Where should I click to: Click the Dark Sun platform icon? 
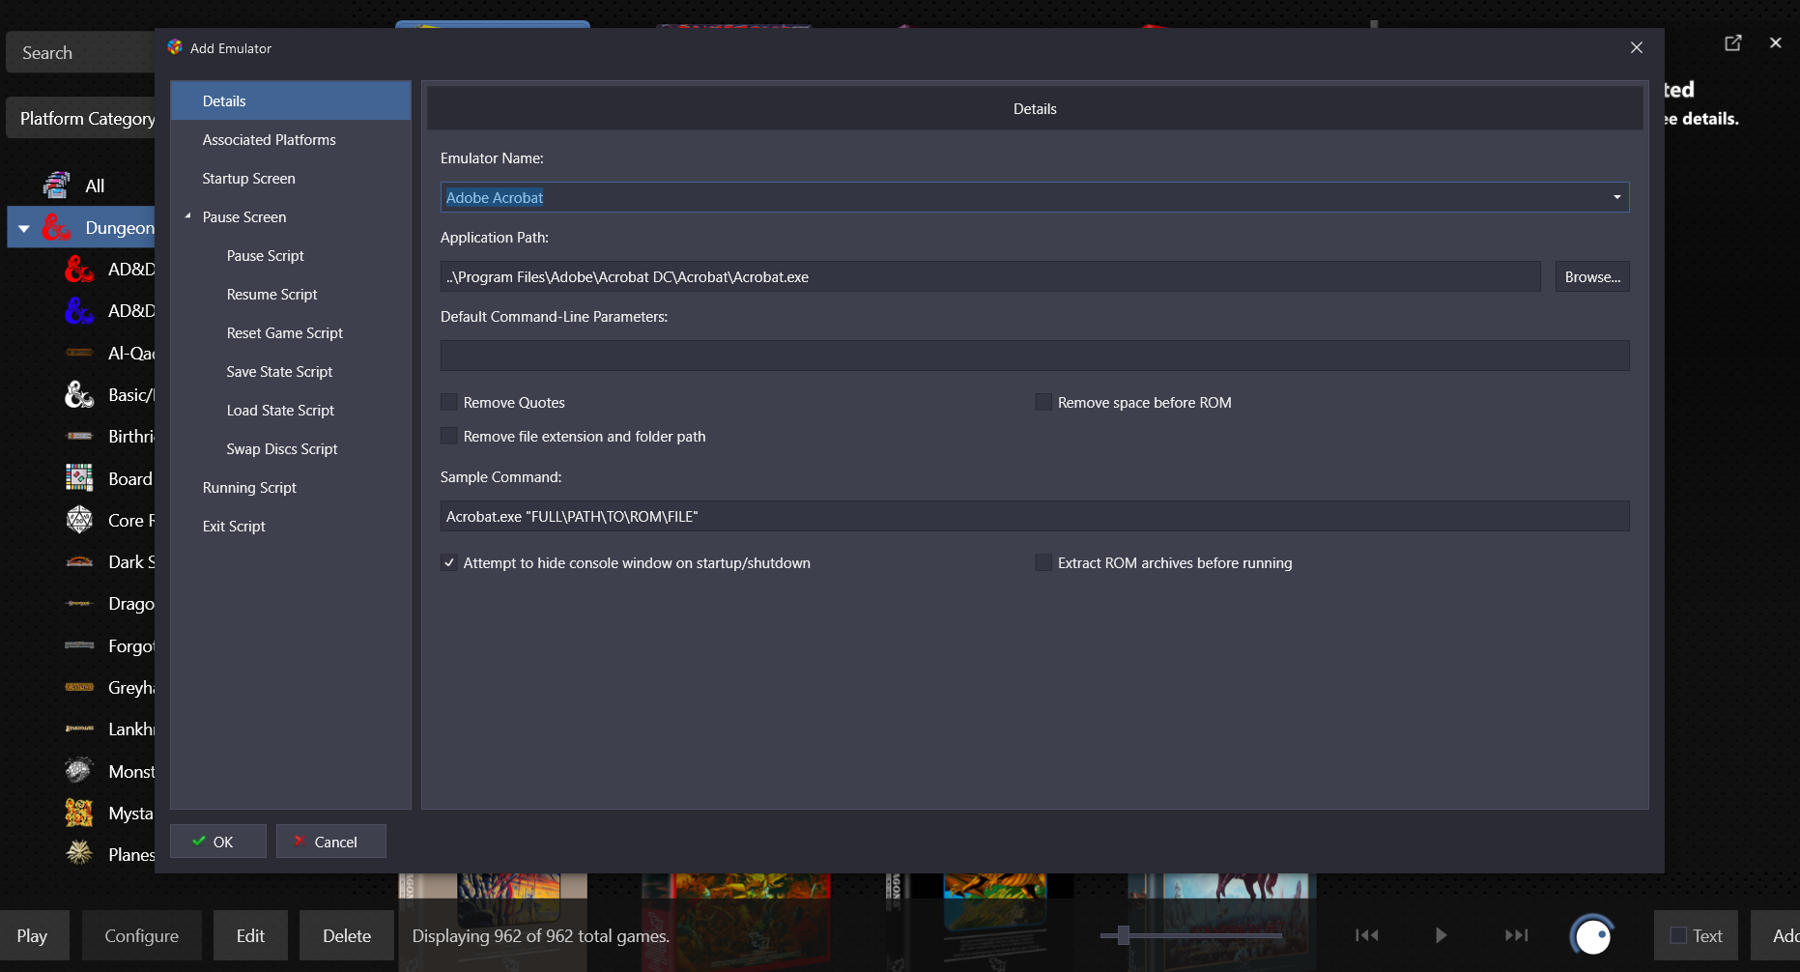[79, 561]
